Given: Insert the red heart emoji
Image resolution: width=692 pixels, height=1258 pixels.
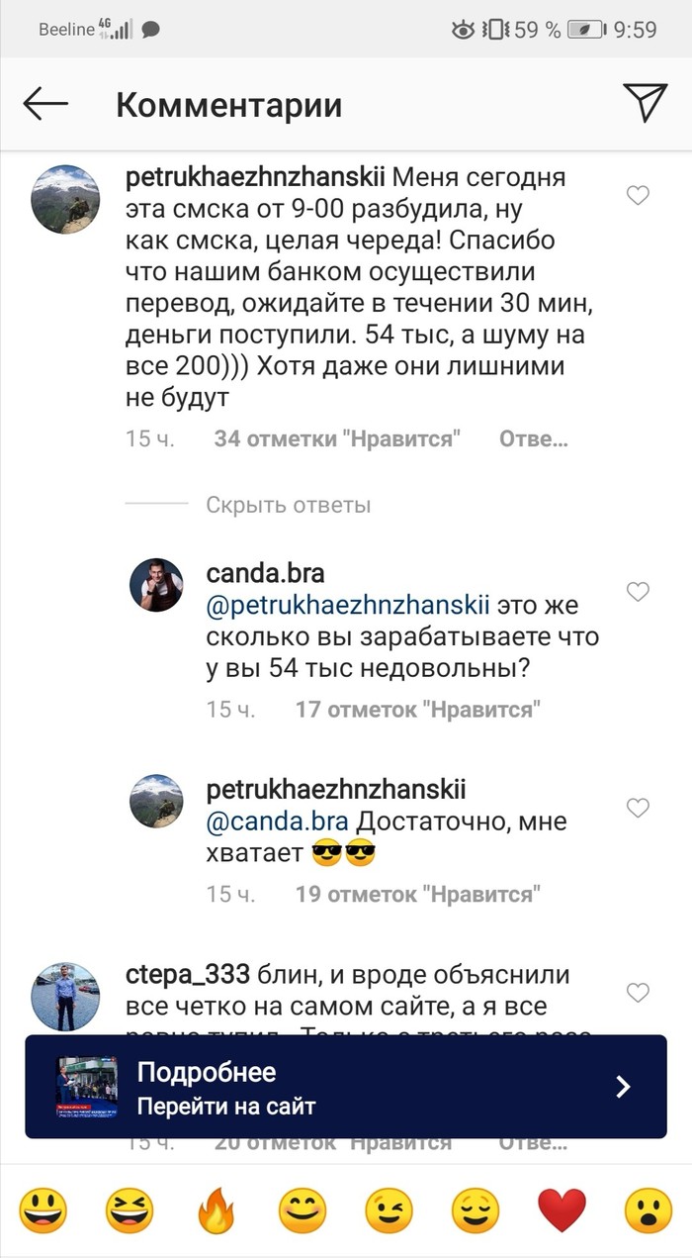Looking at the screenshot, I should tap(562, 1210).
